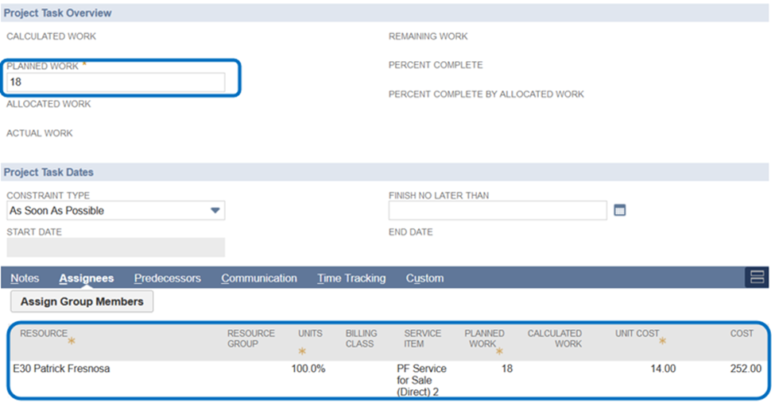Click the Calculated Work column header
The width and height of the screenshot is (775, 406).
click(x=555, y=339)
